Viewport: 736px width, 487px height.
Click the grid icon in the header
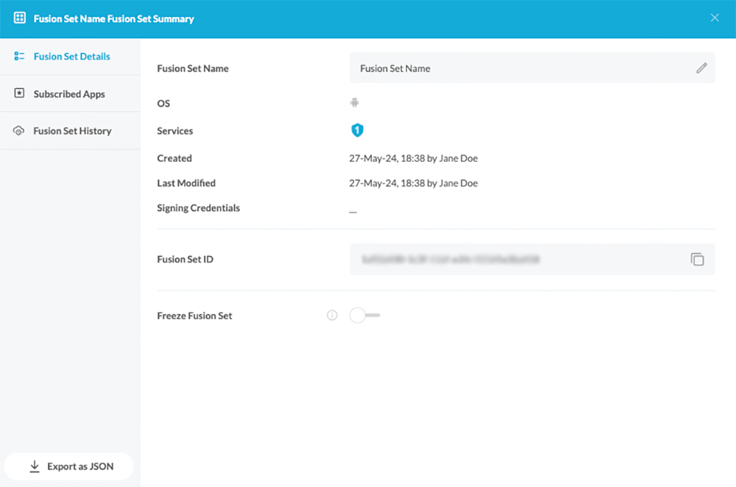coord(20,18)
